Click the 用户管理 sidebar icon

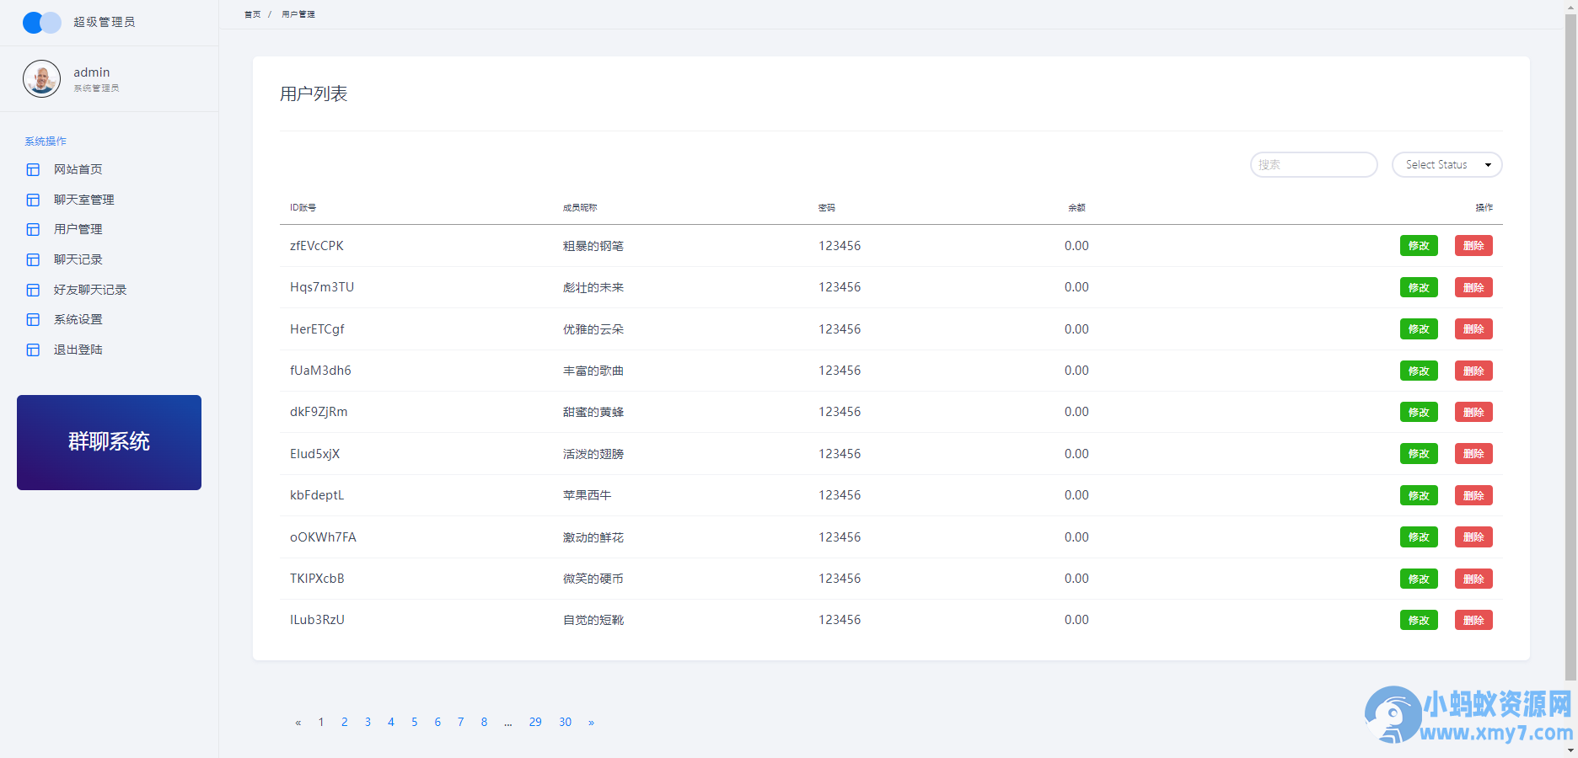(x=33, y=230)
